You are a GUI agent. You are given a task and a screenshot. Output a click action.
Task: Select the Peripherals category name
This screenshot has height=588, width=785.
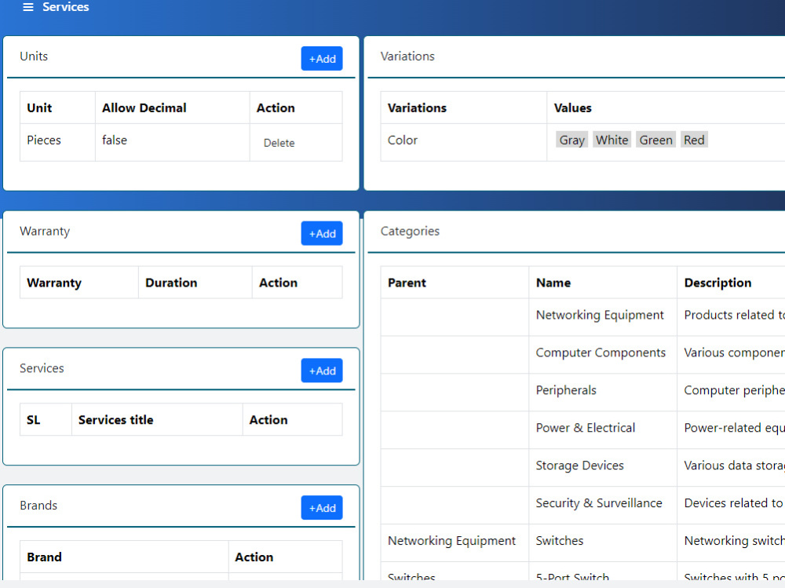[x=566, y=390]
